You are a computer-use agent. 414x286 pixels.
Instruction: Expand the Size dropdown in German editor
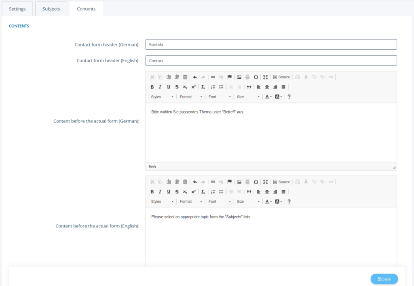click(x=248, y=97)
